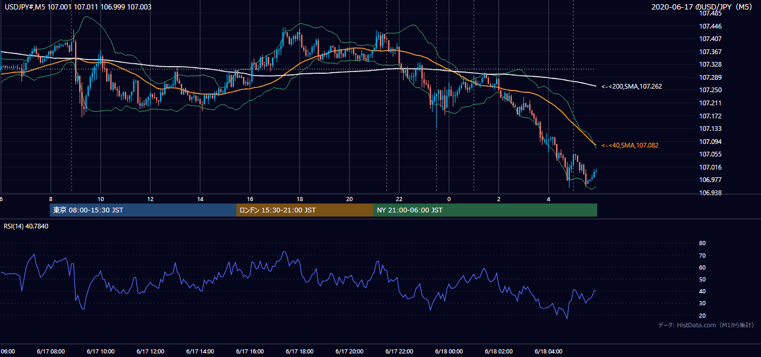Click the 6/17 08:00 date label
Image resolution: width=761 pixels, height=357 pixels.
51,352
